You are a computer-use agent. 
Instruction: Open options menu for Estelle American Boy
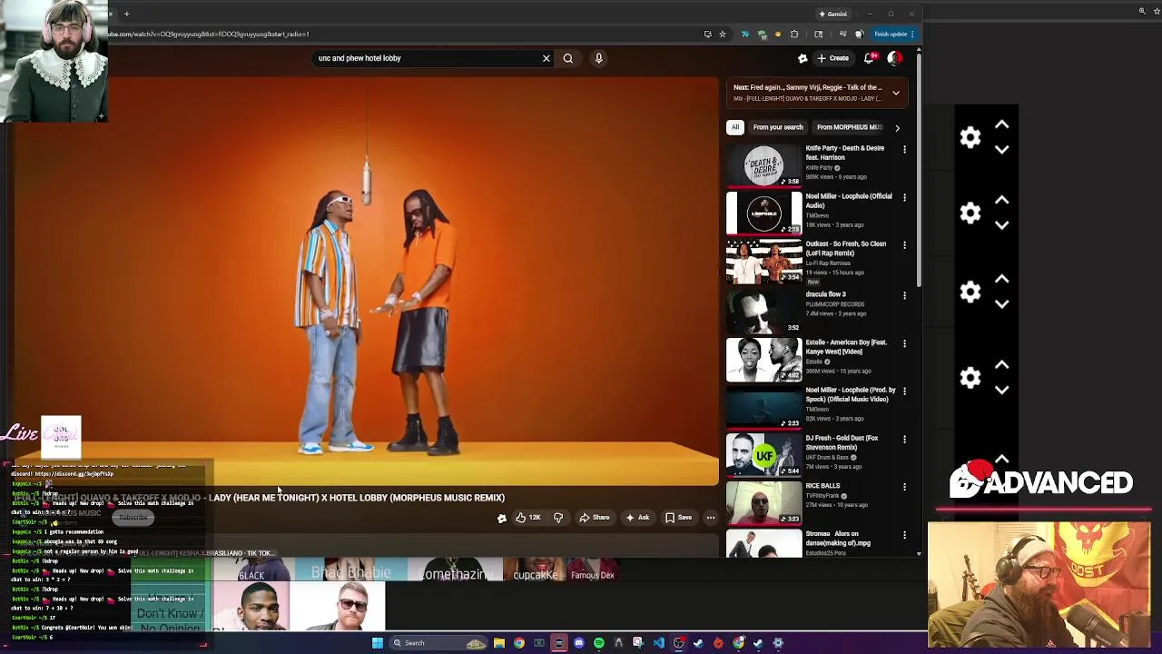point(904,343)
